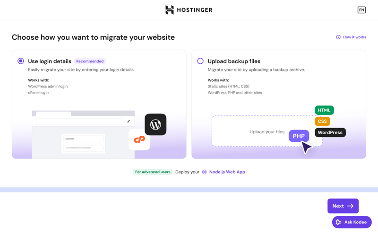The width and height of the screenshot is (378, 232).
Task: Click the password field in the illustration
Action: [x=83, y=148]
